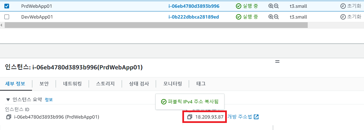
Task: Switch to the 보안 tab
Action: pyautogui.click(x=44, y=84)
